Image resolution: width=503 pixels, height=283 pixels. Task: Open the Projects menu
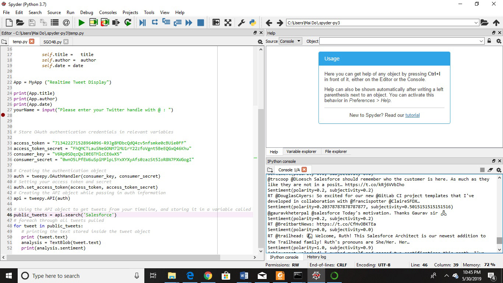point(130,12)
